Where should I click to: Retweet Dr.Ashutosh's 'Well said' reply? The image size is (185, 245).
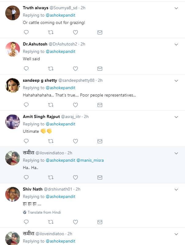coord(51,69)
